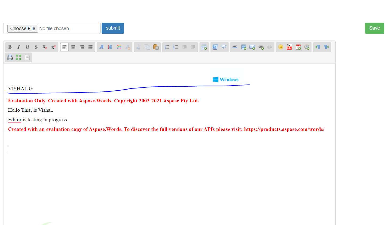The width and height of the screenshot is (388, 225).
Task: Apply superscript formatting
Action: click(53, 47)
